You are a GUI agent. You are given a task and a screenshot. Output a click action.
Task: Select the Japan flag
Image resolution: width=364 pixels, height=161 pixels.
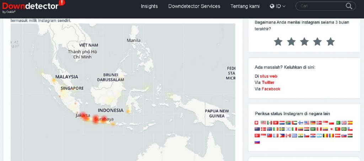pos(332,129)
